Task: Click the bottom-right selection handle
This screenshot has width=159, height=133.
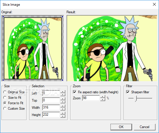Action: pyautogui.click(x=62, y=80)
